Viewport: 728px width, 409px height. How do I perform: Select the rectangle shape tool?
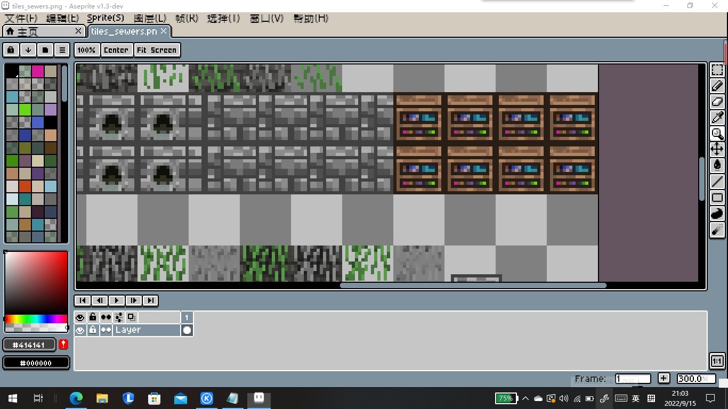click(x=717, y=198)
